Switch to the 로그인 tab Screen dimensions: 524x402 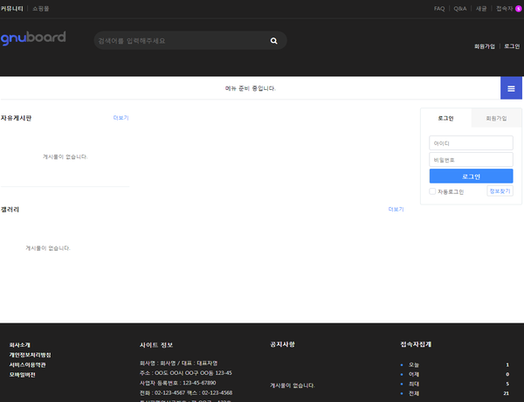tap(445, 118)
